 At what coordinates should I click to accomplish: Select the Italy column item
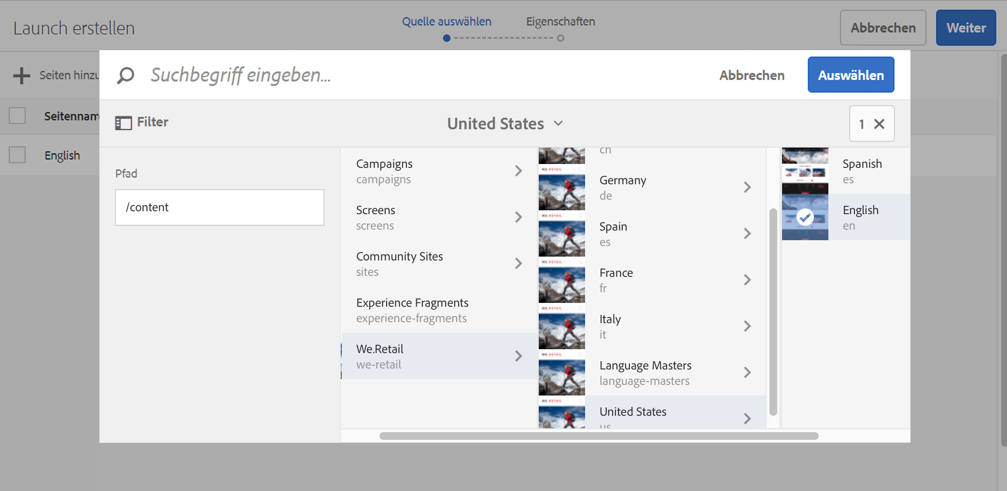pos(652,327)
